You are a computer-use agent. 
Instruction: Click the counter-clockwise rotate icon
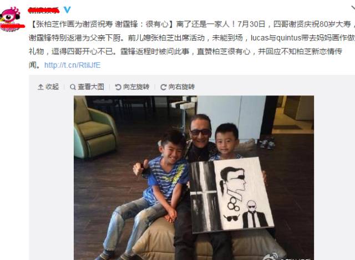118,87
